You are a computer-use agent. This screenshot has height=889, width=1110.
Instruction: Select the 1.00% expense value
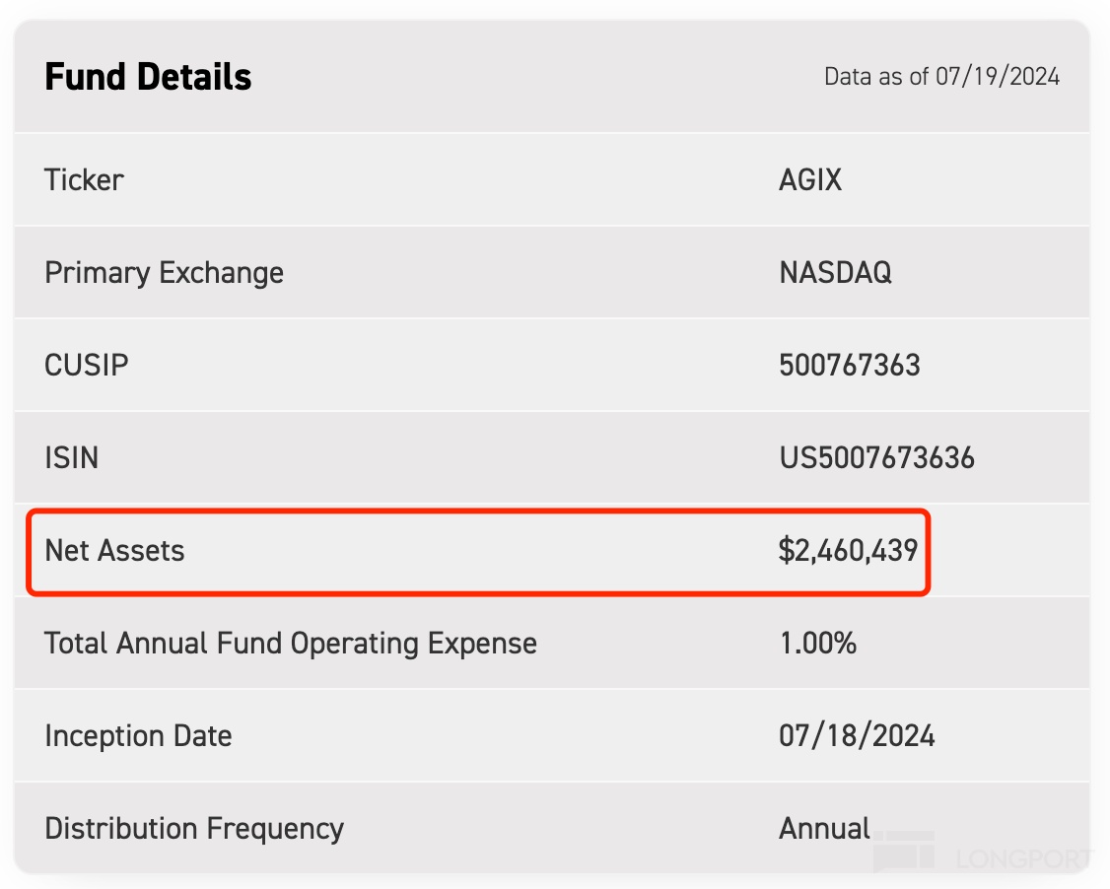coord(817,644)
